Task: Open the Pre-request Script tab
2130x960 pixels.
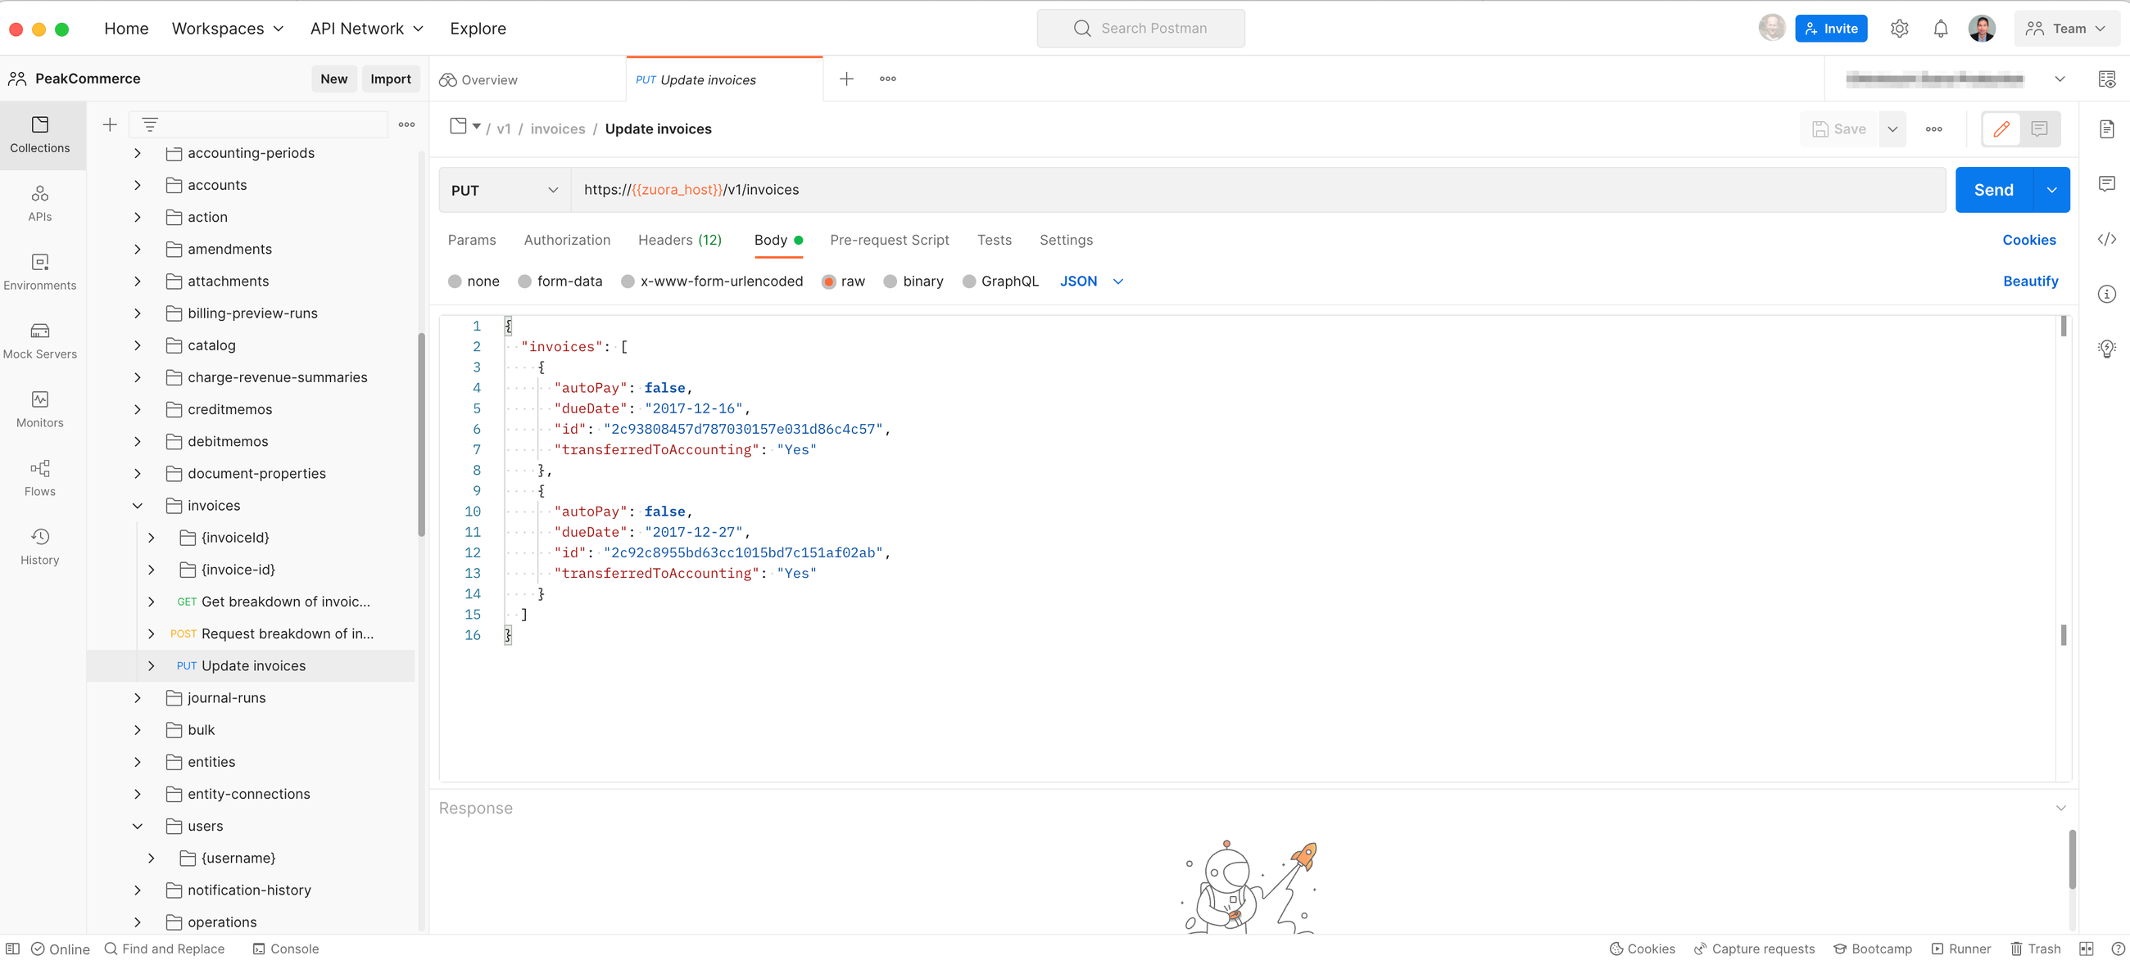Action: tap(890, 240)
